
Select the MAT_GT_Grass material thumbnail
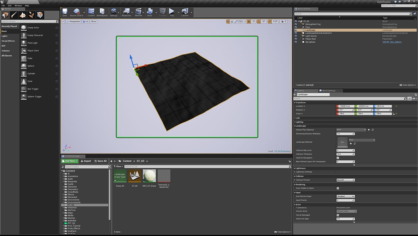149,176
